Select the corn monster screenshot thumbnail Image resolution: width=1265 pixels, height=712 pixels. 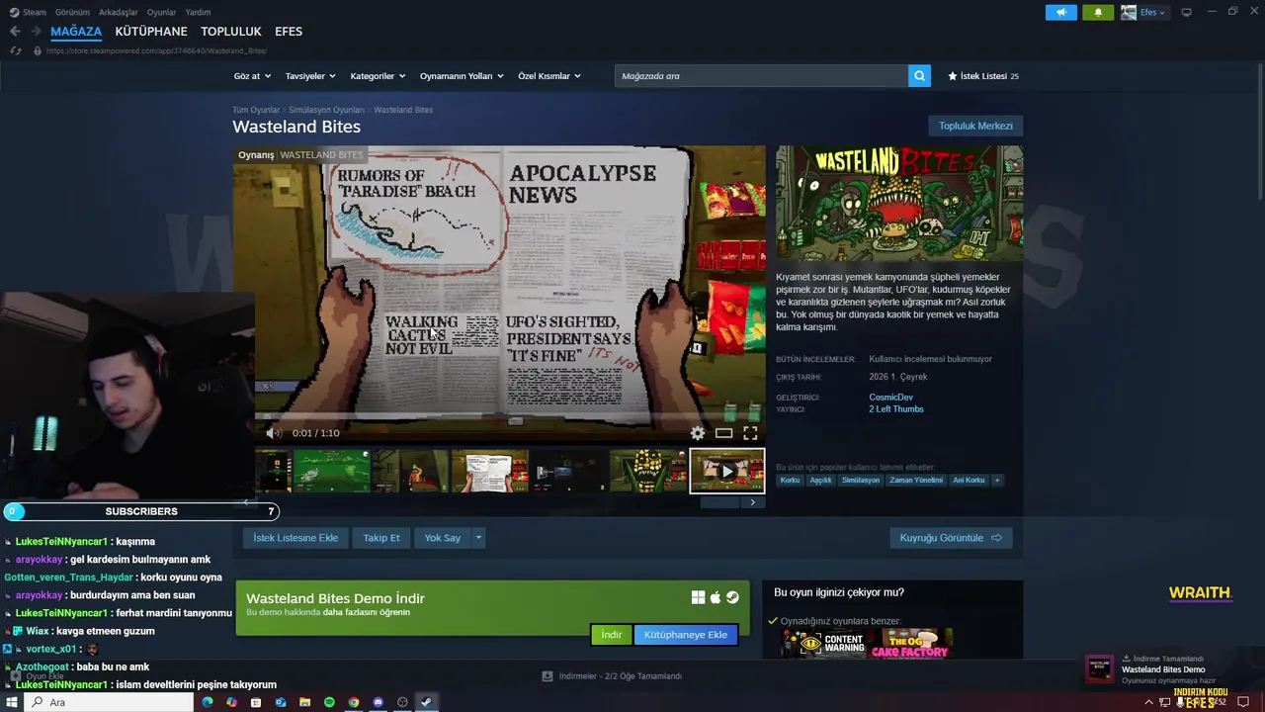(x=648, y=471)
